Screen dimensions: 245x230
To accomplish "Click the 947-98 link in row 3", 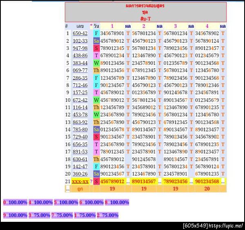I will (x=80, y=48).
